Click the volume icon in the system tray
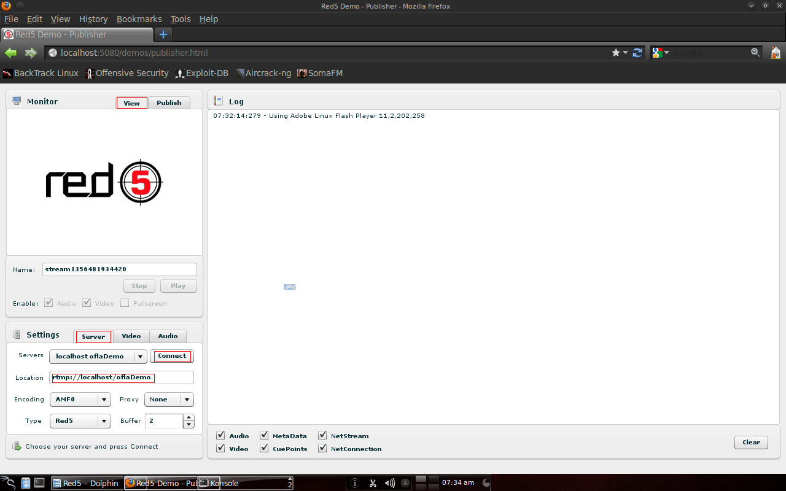Viewport: 786px width, 491px height. click(389, 483)
